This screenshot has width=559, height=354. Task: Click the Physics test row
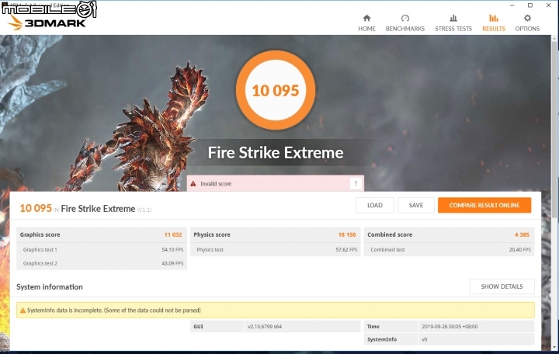(x=276, y=249)
